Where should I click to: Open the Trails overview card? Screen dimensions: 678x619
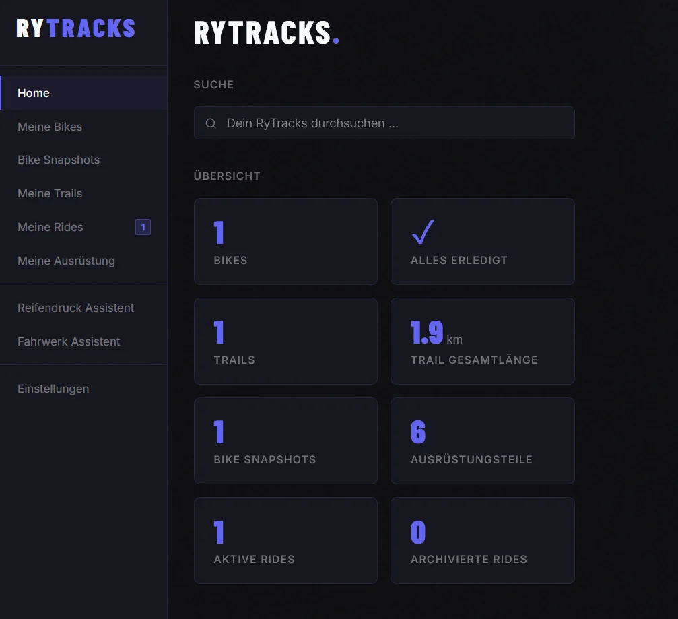pyautogui.click(x=286, y=341)
